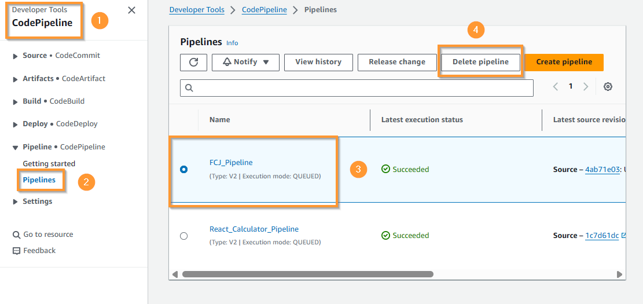Open the Pipelines Info link
The height and width of the screenshot is (304, 643).
[232, 43]
